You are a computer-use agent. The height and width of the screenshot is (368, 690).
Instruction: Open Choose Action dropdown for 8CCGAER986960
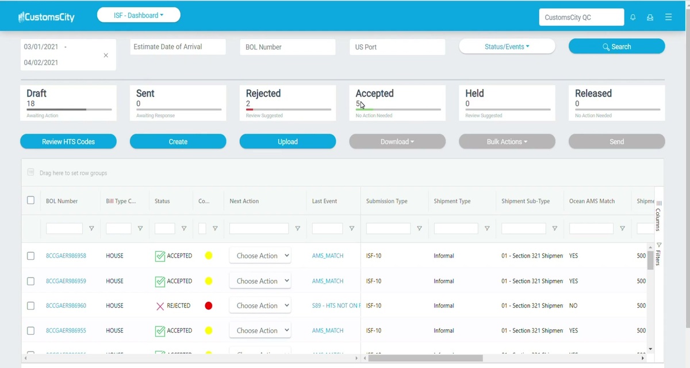pos(260,306)
